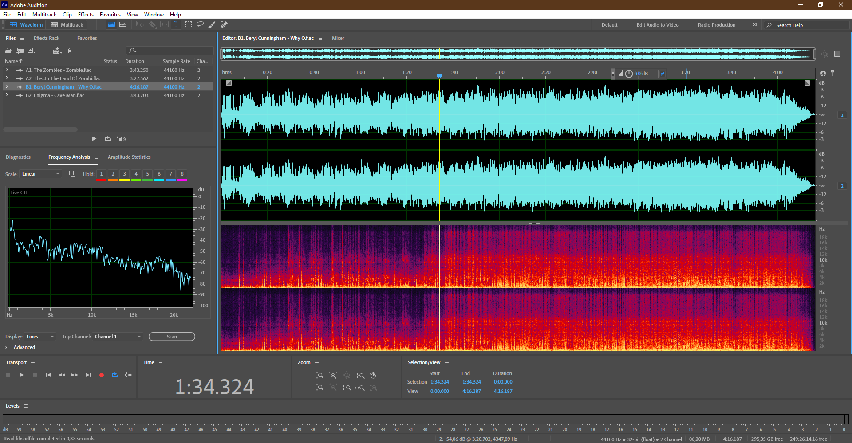852x443 pixels.
Task: Expand the Advanced section
Action: [x=6, y=347]
